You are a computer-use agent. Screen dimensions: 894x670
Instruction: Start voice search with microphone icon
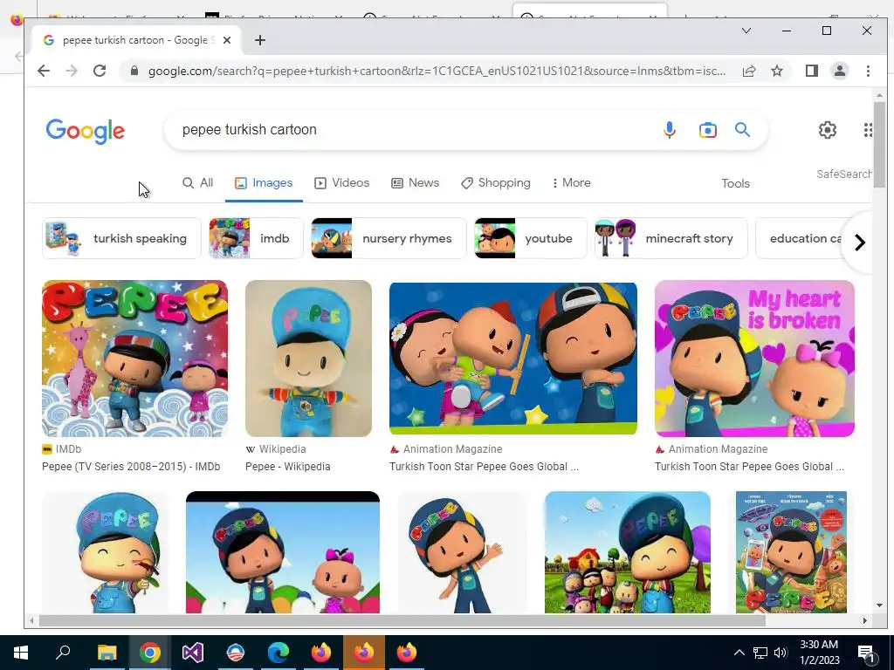pos(670,130)
